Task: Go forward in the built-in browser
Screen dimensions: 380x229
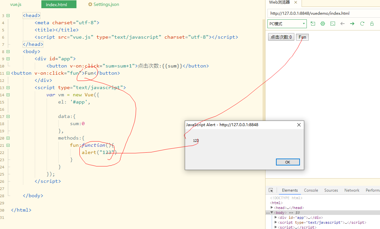Action: [352, 24]
